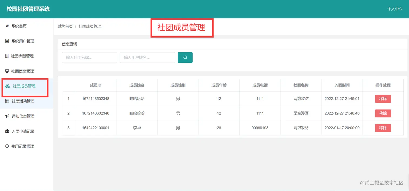Click the home icon beside 系统首页

(7, 26)
